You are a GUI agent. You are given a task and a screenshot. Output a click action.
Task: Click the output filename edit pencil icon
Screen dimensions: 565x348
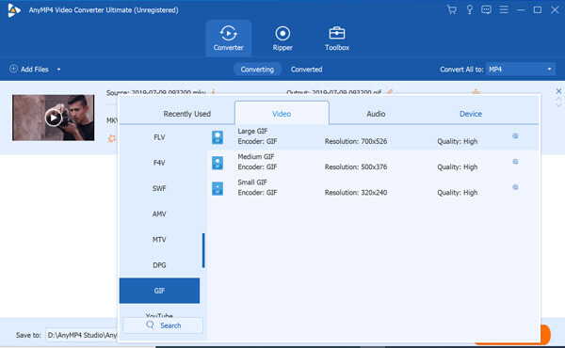coord(390,92)
